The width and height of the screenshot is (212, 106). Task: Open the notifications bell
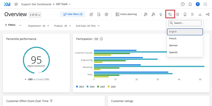[190, 4]
